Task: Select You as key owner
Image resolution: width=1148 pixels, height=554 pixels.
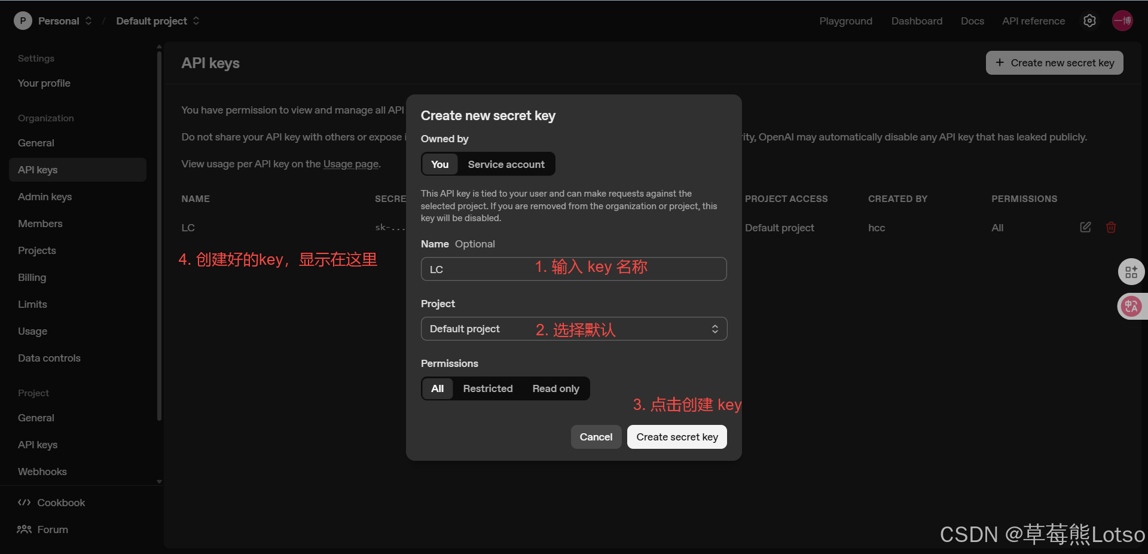Action: [x=439, y=164]
